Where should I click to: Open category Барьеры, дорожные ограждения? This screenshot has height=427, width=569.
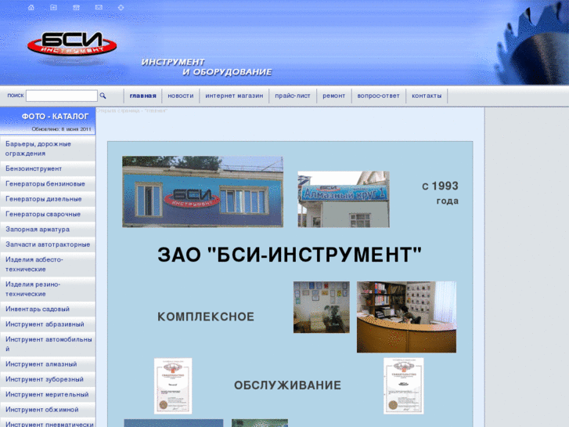point(48,149)
